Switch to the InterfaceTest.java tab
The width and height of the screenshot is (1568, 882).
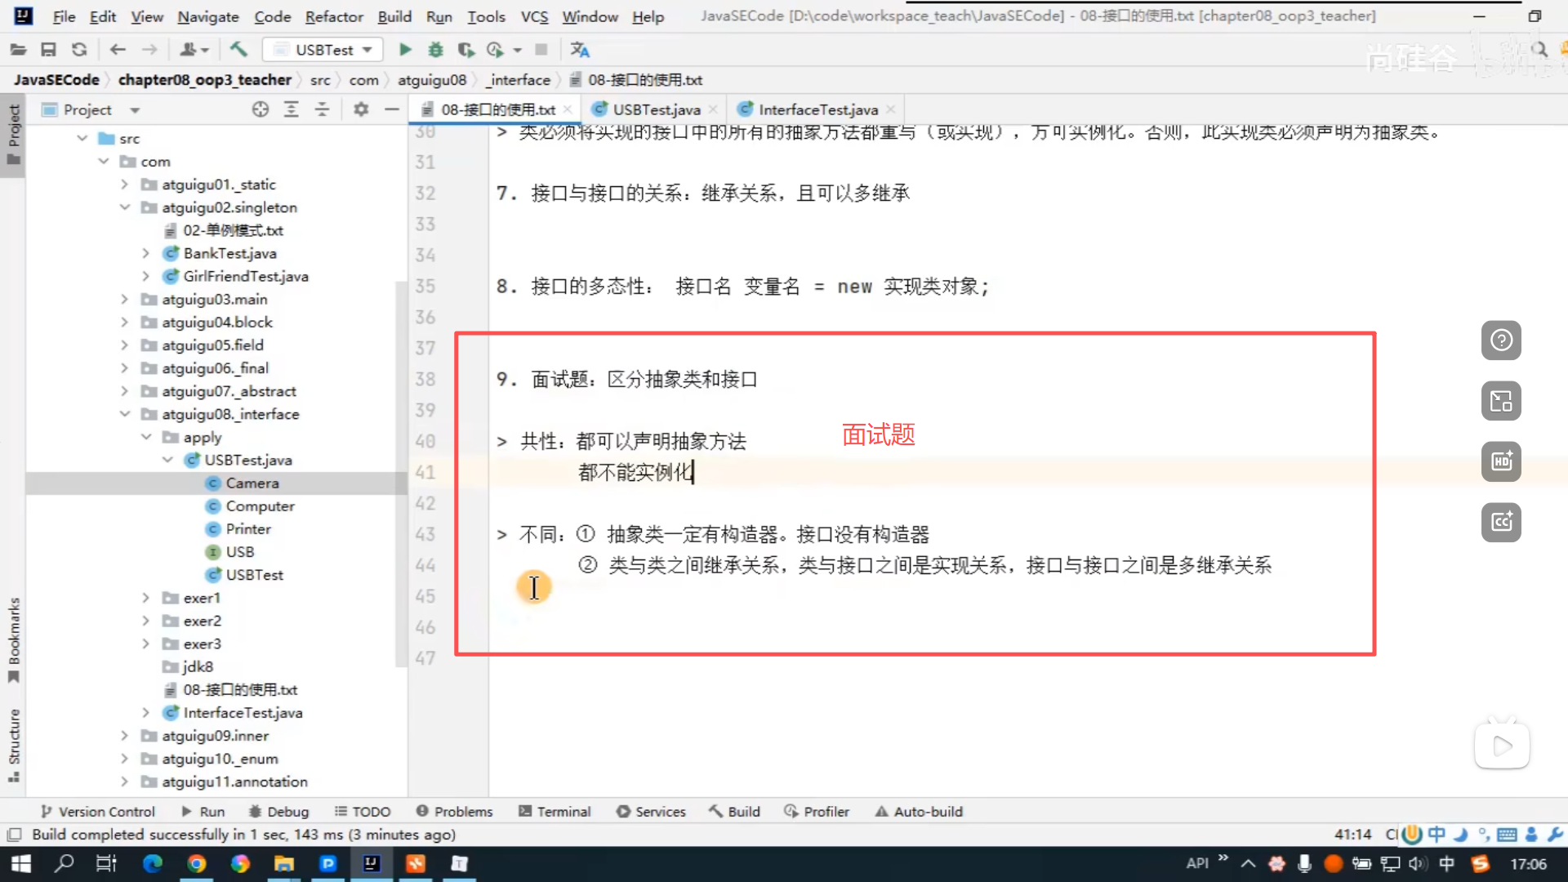(817, 109)
